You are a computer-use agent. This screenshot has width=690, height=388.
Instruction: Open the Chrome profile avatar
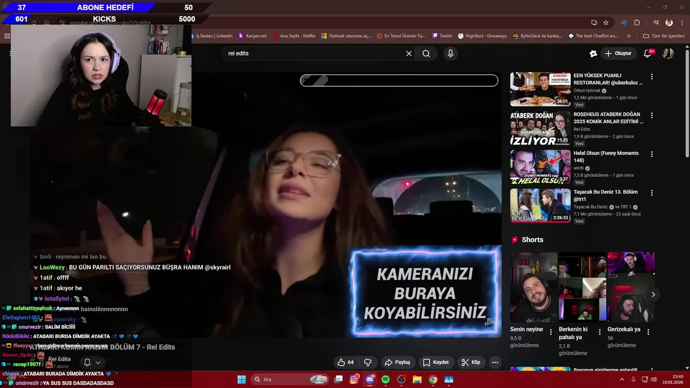pos(669,23)
